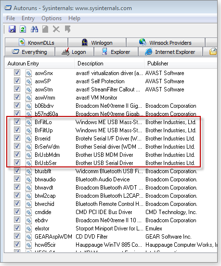Click the BrUsbMdm driver file icon
This screenshot has width=221, height=266.
tap(28, 155)
